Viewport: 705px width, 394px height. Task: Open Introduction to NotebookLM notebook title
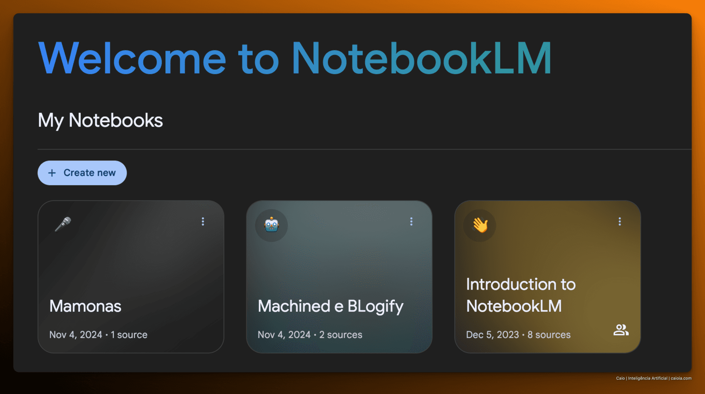point(521,295)
